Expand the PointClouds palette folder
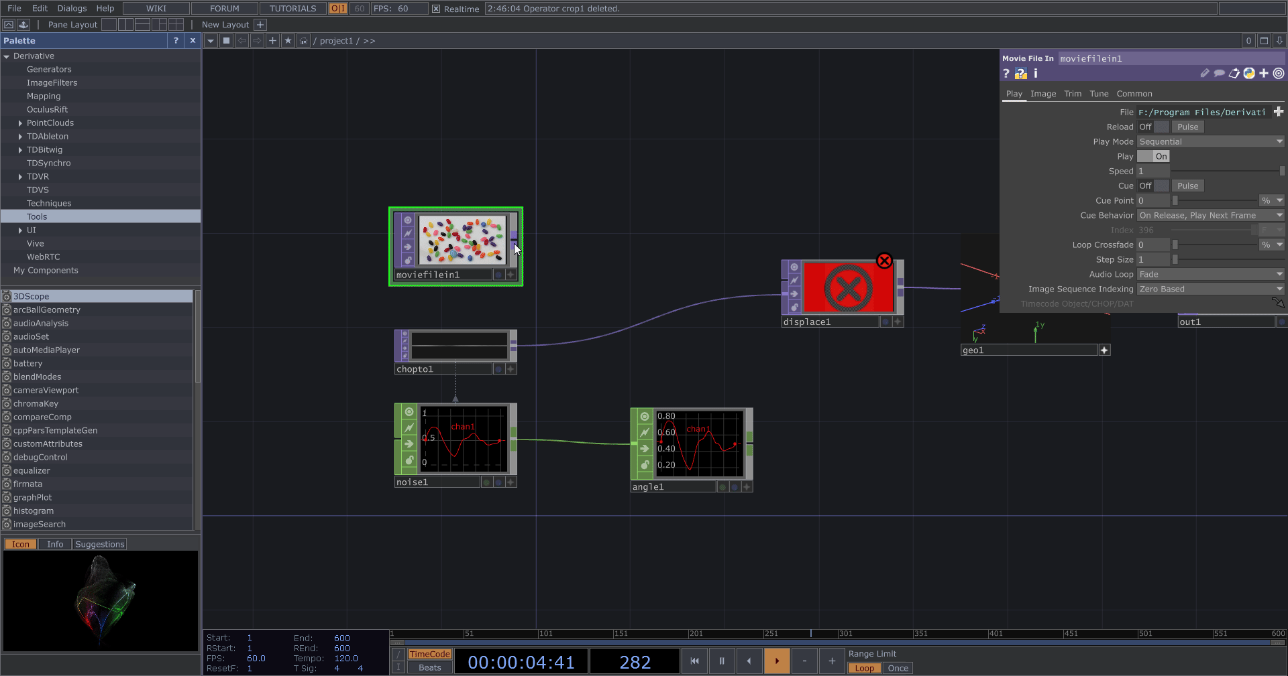 (x=20, y=123)
